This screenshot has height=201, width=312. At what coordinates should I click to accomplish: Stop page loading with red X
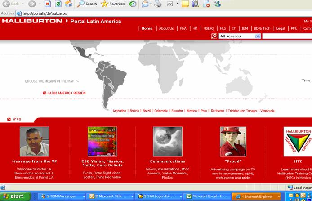48,4
